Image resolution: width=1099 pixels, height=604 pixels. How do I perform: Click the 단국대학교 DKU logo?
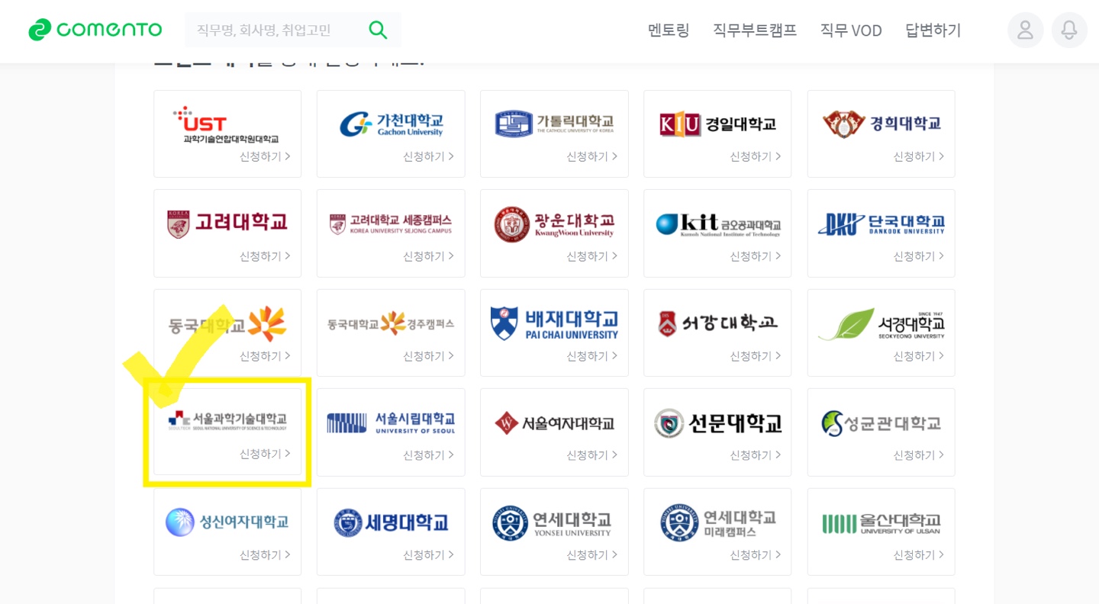tap(881, 223)
